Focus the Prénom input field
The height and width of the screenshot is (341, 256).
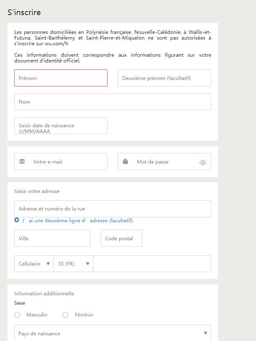coord(61,78)
